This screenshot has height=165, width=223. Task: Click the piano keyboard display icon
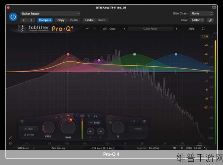[x=10, y=143]
